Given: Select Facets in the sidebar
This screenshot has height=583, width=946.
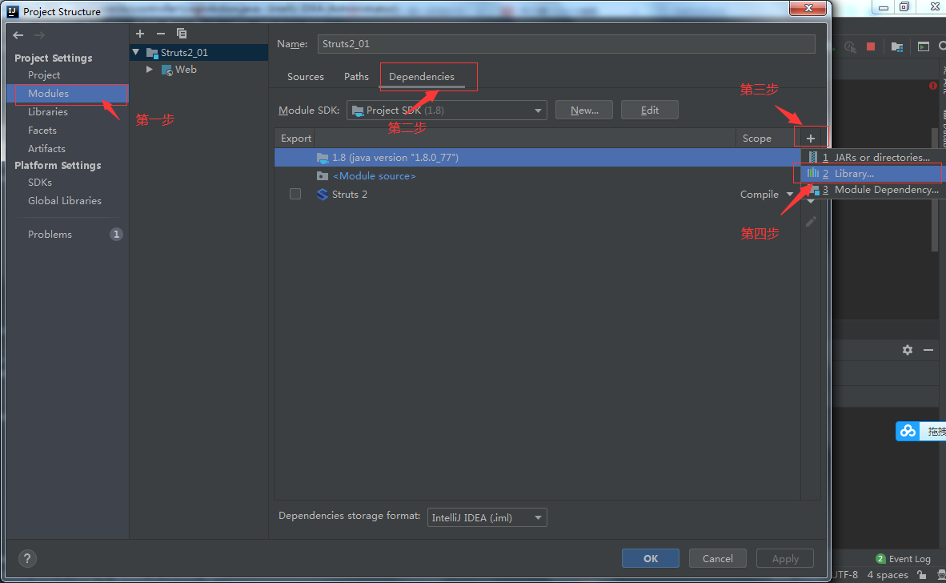Looking at the screenshot, I should (x=42, y=131).
